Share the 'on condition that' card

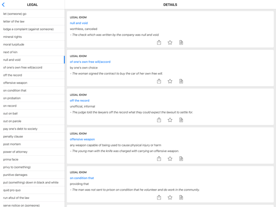(159, 197)
